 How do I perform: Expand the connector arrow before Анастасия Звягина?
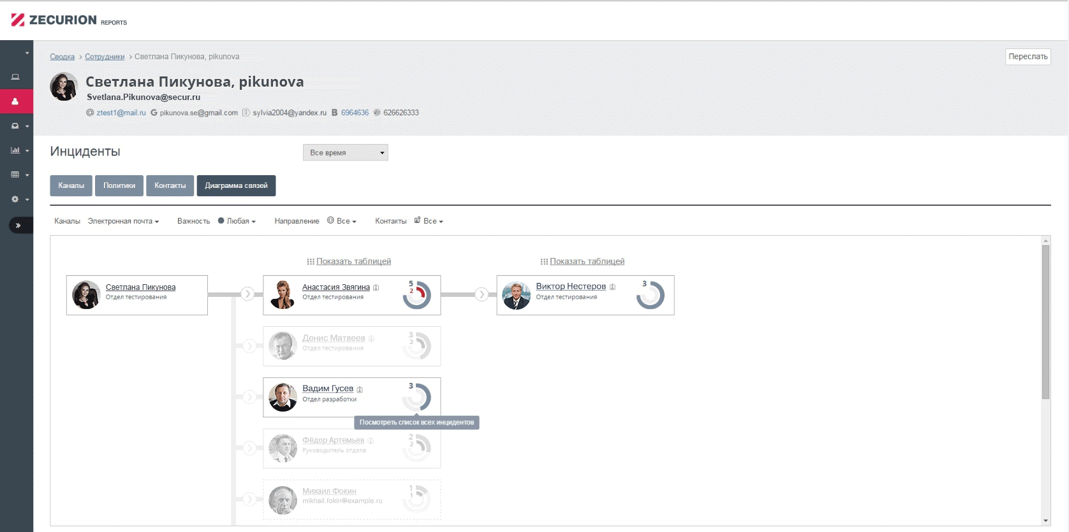(248, 294)
